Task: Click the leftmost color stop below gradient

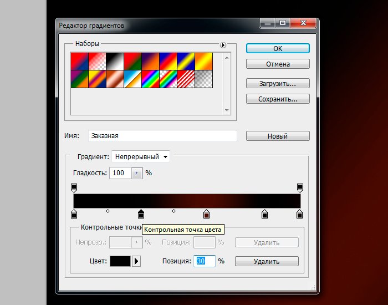Action: (x=74, y=214)
